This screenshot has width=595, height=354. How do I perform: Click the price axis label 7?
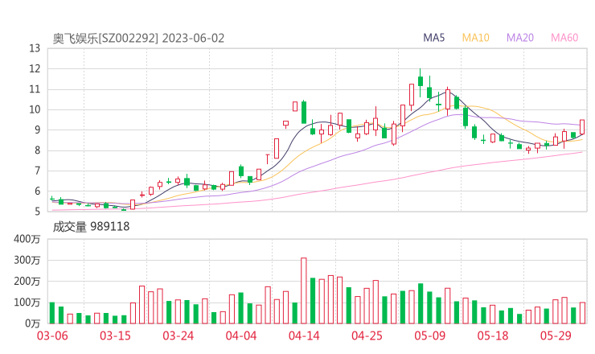pos(37,171)
